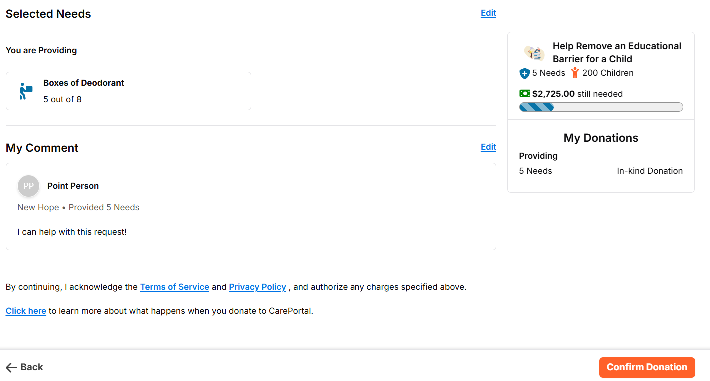Click the orange child figure icon
710x381 pixels.
coord(575,73)
